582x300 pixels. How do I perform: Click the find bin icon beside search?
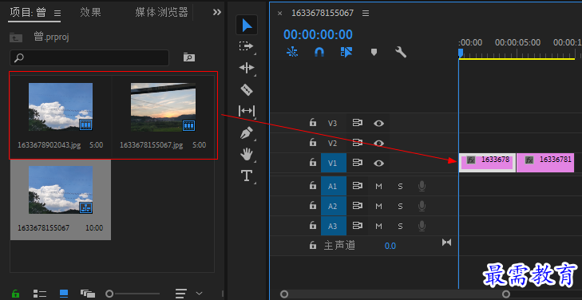(x=189, y=57)
